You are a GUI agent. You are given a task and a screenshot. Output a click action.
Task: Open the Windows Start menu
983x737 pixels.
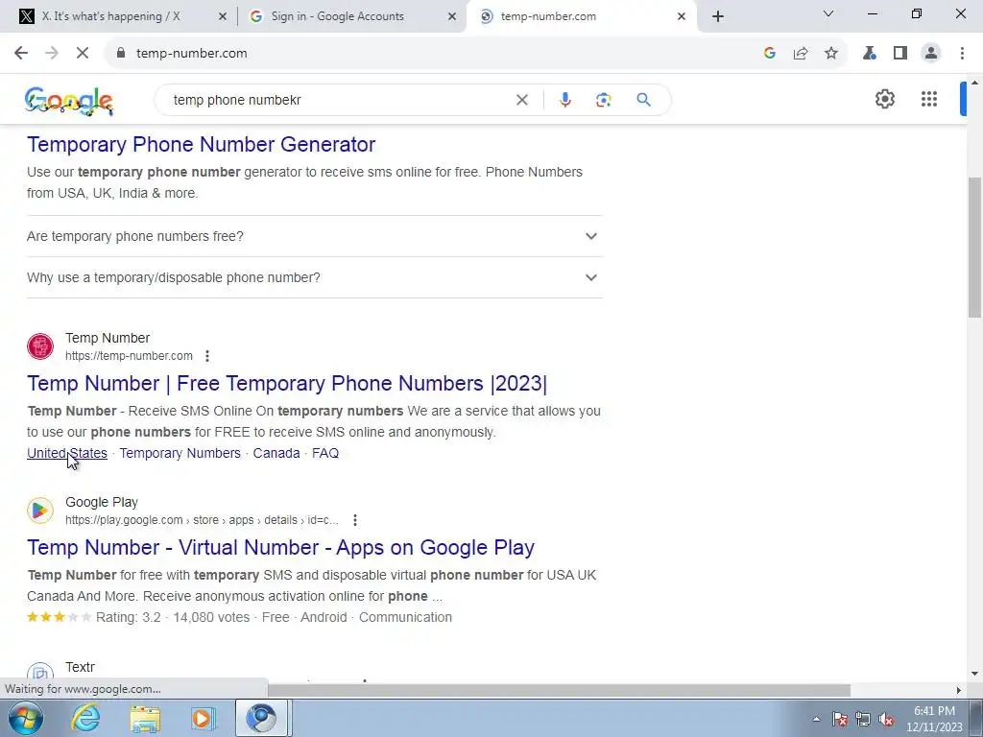click(26, 718)
